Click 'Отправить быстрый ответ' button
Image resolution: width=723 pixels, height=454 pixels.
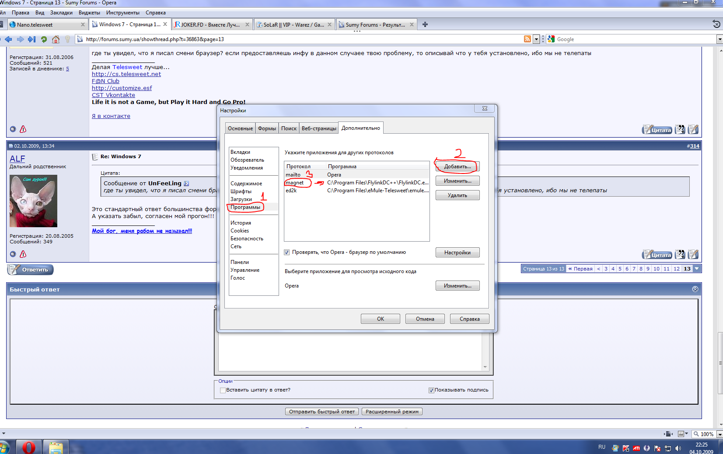point(322,412)
